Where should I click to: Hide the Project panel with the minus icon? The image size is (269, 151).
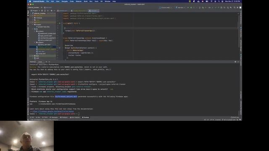click(55, 10)
